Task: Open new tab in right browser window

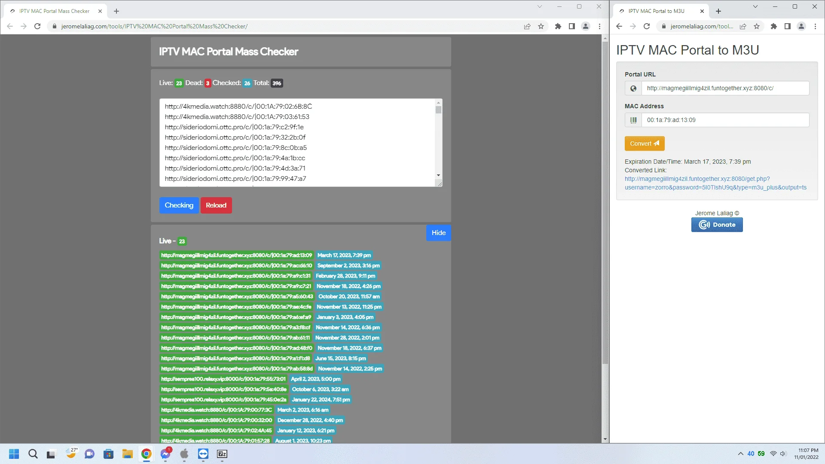Action: (x=718, y=11)
